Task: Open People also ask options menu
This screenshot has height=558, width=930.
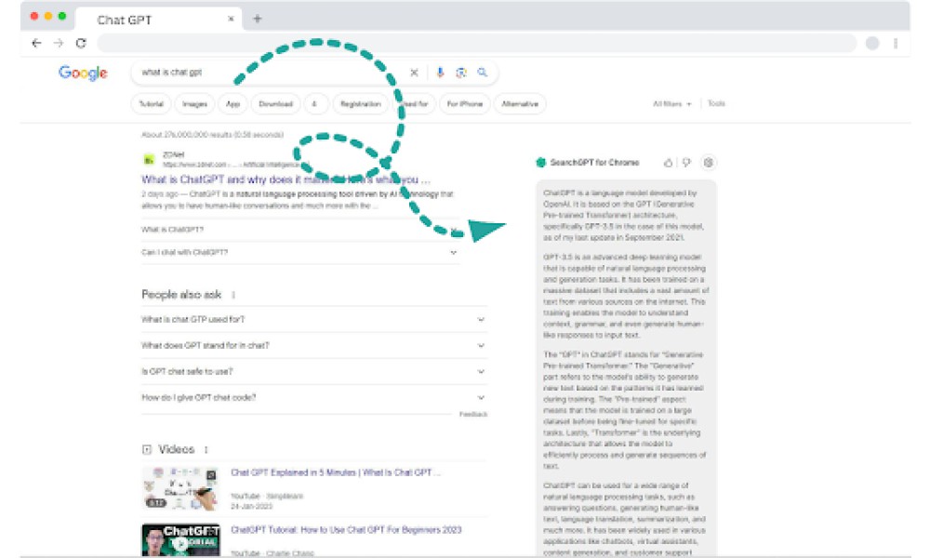Action: coord(233,295)
